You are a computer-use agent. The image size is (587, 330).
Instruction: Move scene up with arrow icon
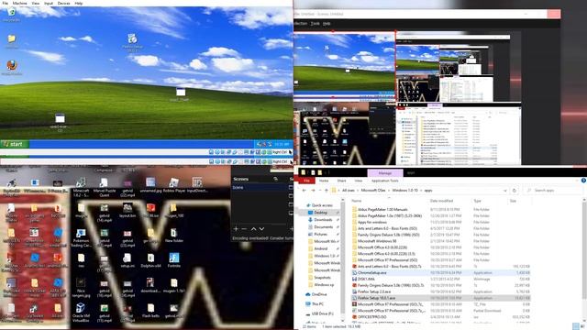pos(253,228)
